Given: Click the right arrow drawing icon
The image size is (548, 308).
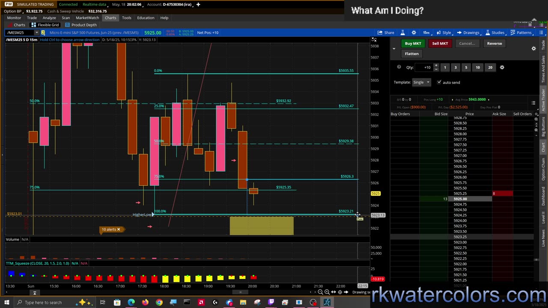Looking at the screenshot, I should pos(346,292).
